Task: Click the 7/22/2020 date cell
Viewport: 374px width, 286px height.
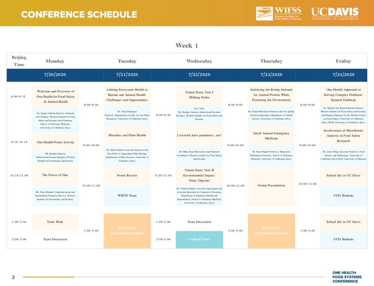Action: 199,75
